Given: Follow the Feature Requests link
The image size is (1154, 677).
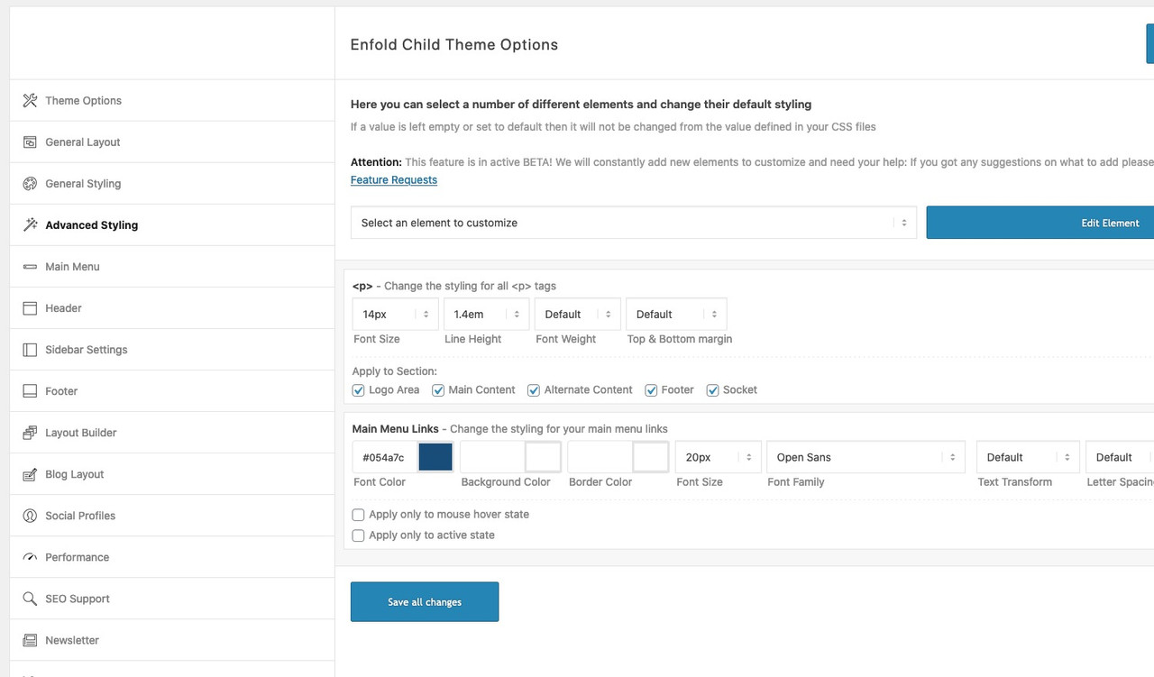Looking at the screenshot, I should 394,179.
